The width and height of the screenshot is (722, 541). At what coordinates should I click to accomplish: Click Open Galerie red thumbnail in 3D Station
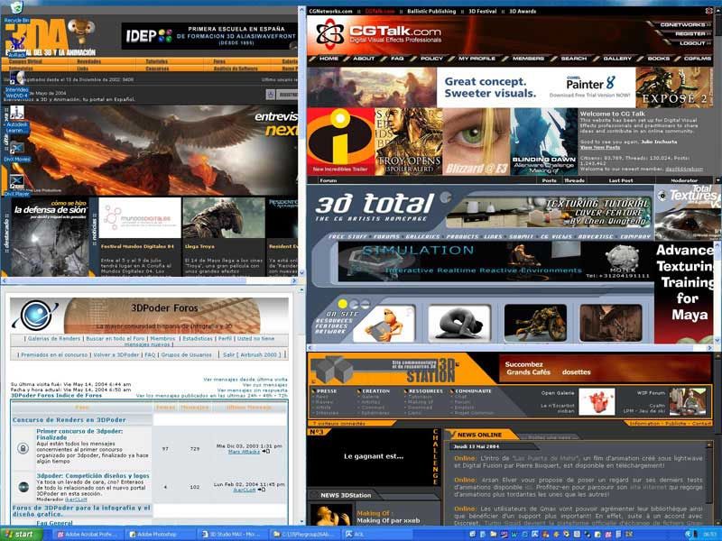(x=597, y=401)
